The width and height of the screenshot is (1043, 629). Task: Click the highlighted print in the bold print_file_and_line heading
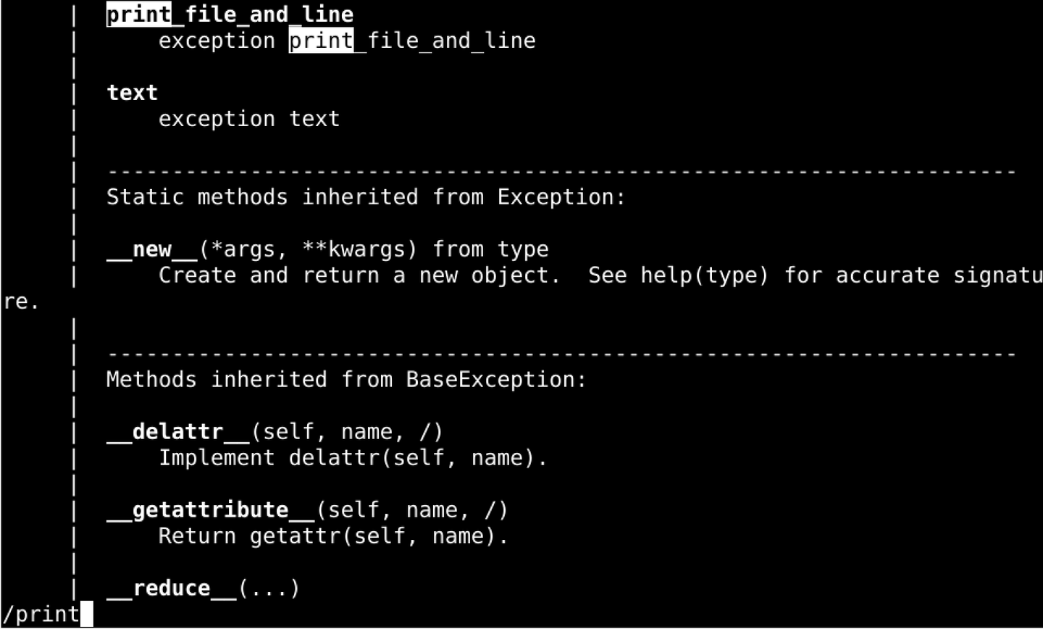138,14
